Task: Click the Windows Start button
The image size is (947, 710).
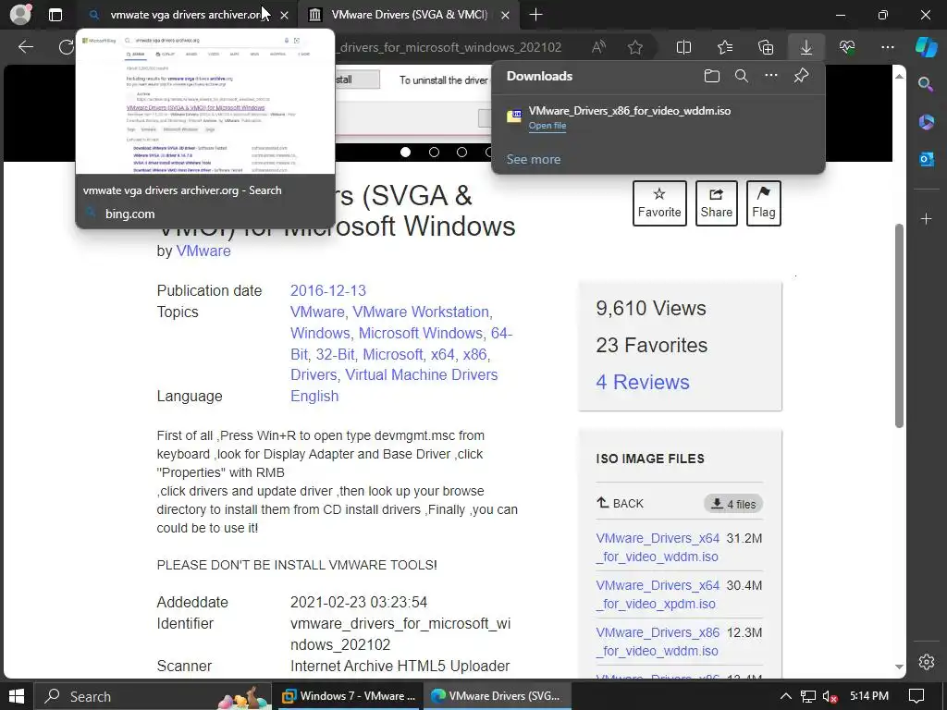Action: [x=17, y=697]
